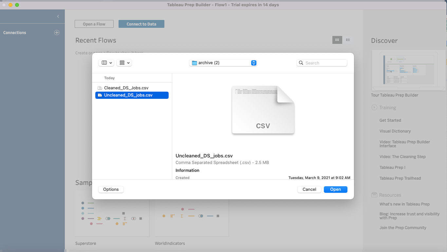The width and height of the screenshot is (447, 252).
Task: Open the selected CSV file
Action: pyautogui.click(x=336, y=189)
